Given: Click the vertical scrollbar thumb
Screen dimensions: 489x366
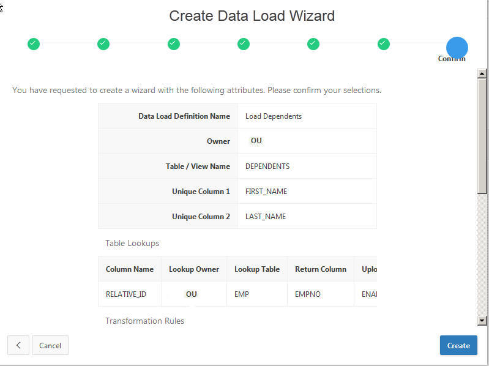Looking at the screenshot, I should coord(482,135).
